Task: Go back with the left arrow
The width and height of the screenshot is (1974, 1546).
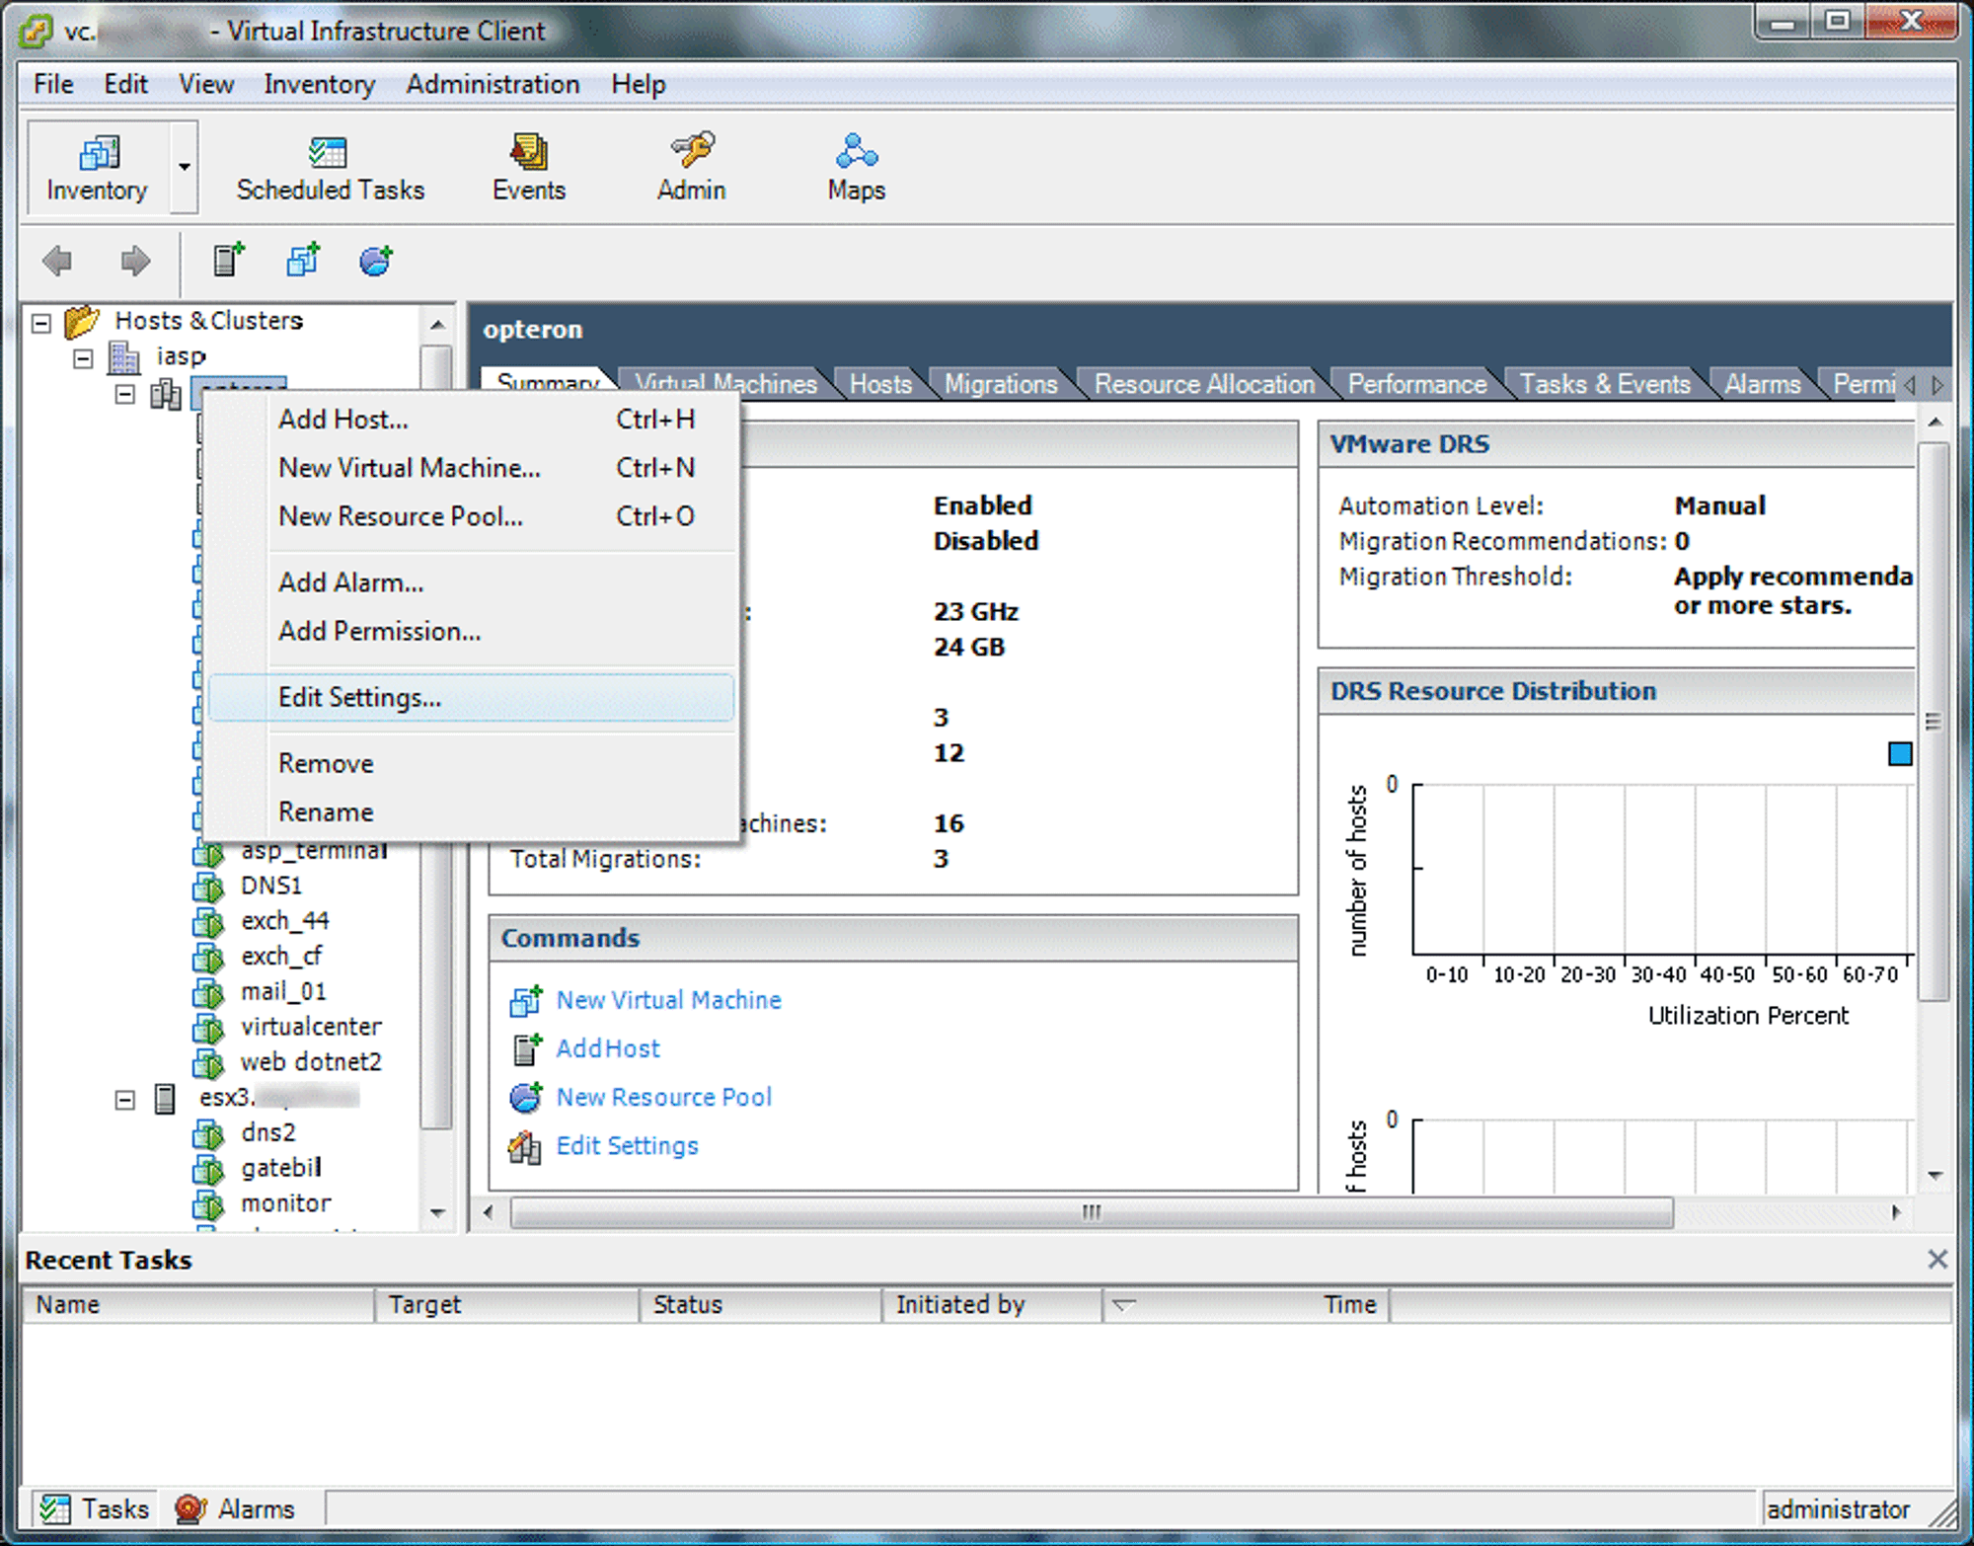Action: [x=57, y=262]
